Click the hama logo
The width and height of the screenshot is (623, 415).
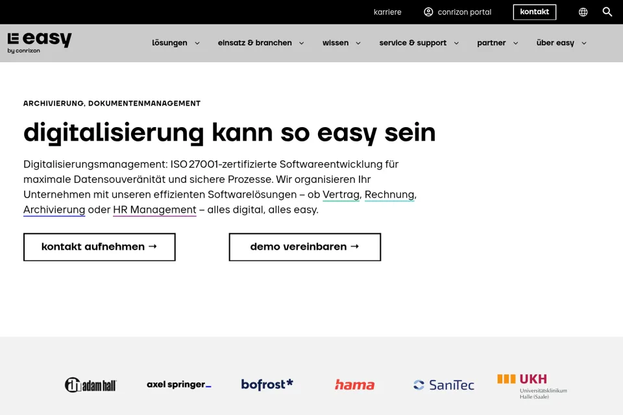coord(355,385)
